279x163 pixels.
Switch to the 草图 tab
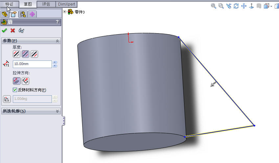(28, 4)
